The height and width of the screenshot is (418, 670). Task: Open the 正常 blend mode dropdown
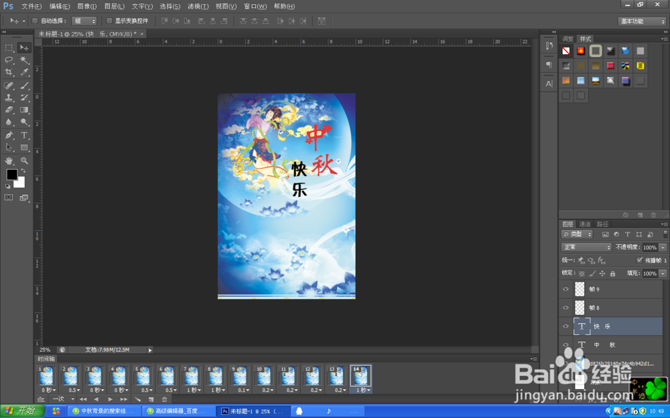point(586,247)
